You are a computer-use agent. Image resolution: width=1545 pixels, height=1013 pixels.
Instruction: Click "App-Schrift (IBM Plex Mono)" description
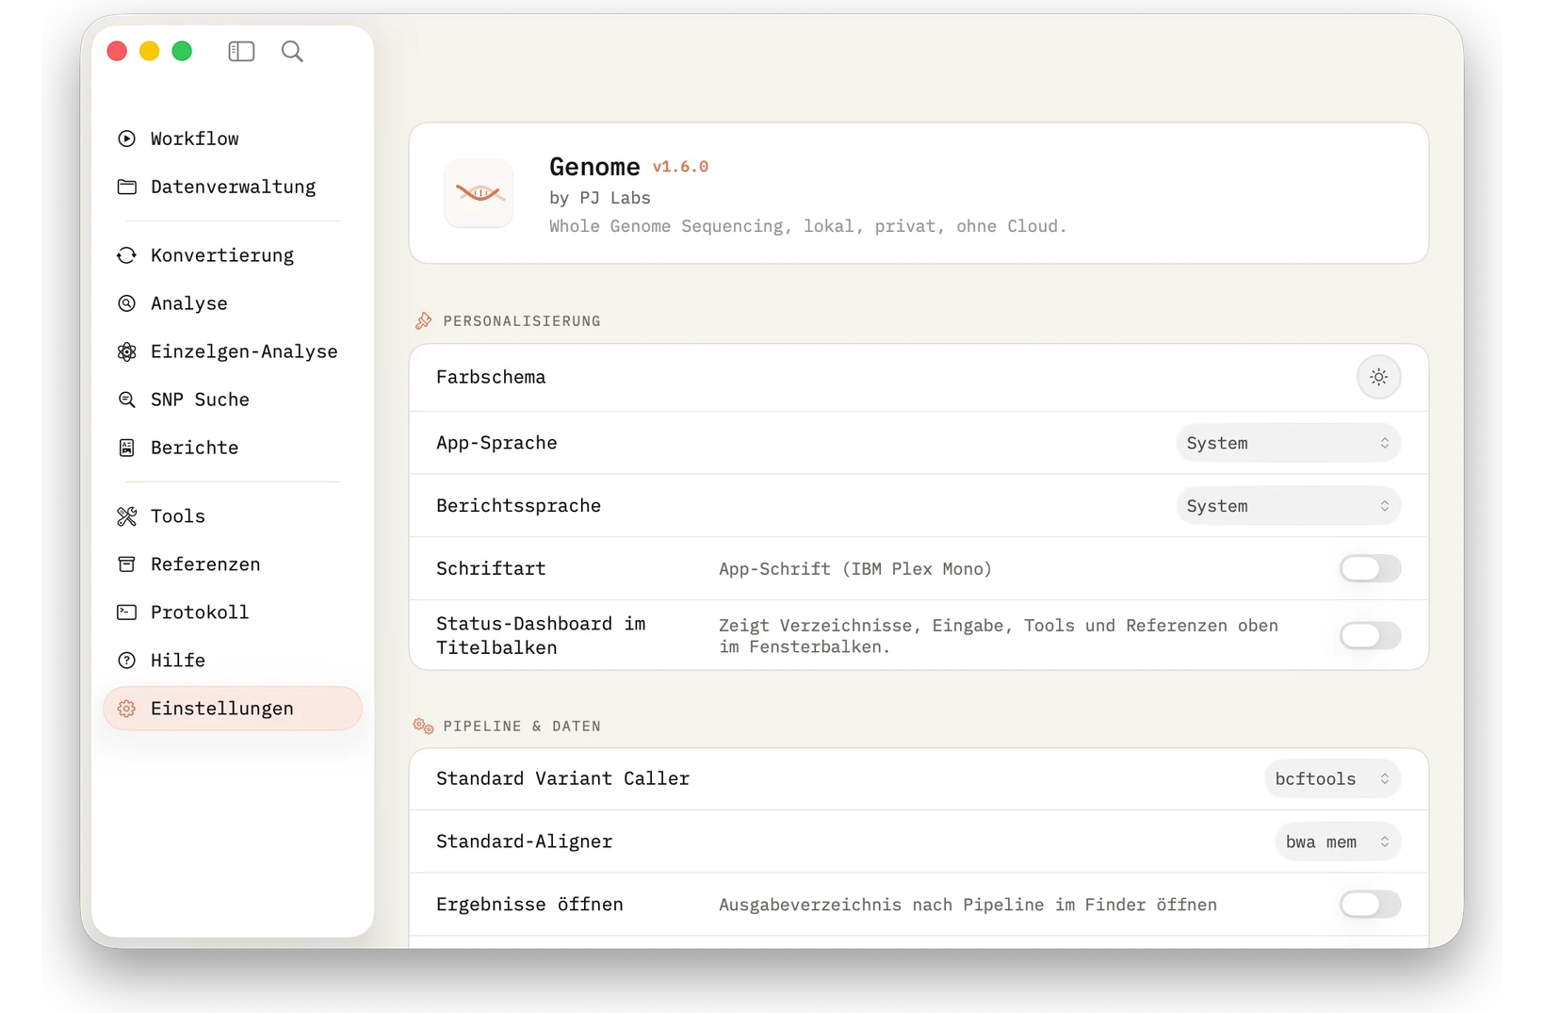tap(855, 569)
